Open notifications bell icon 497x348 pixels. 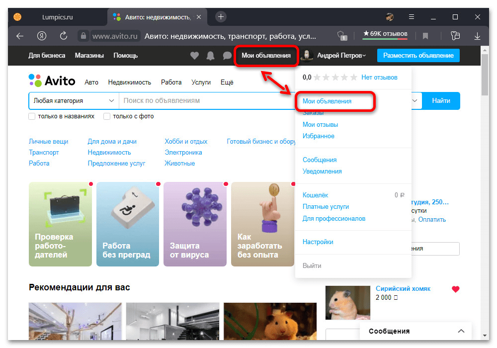pos(211,56)
